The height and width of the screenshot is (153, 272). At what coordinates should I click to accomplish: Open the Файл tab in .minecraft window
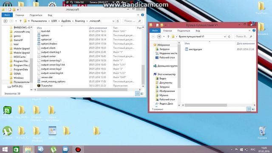pyautogui.click(x=7, y=15)
